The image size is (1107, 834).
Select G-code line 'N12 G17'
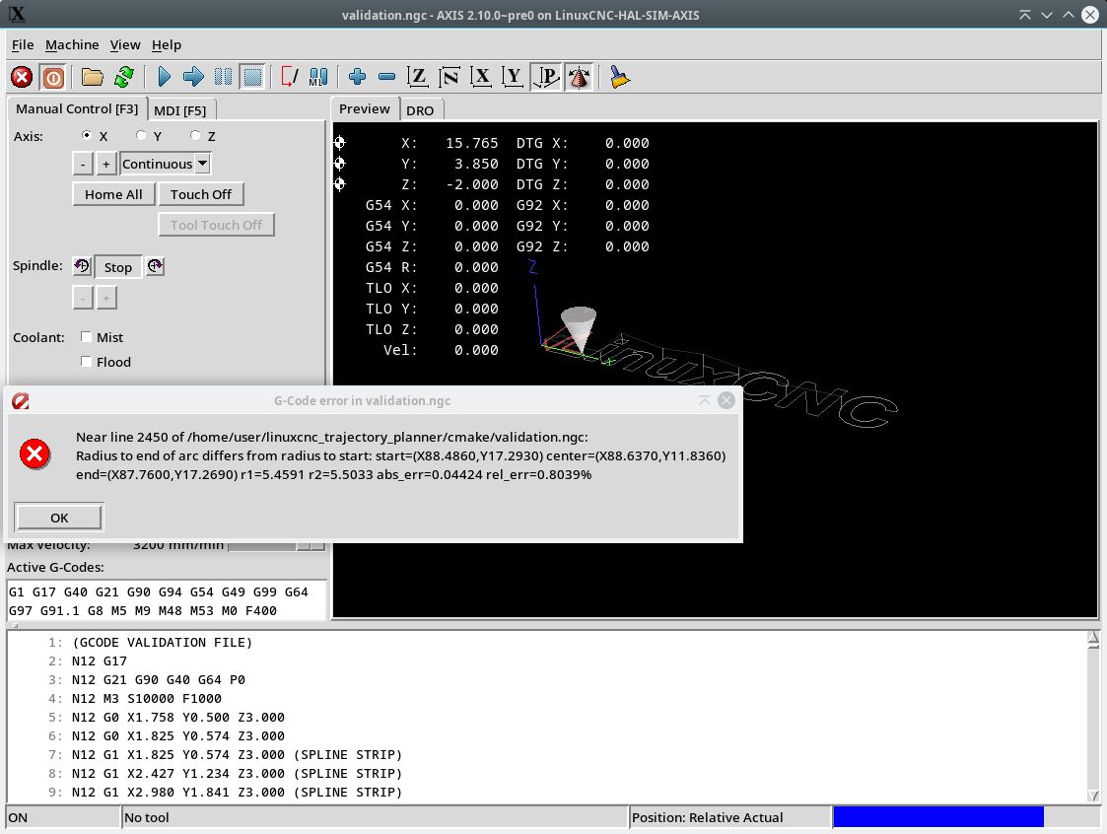click(x=99, y=660)
